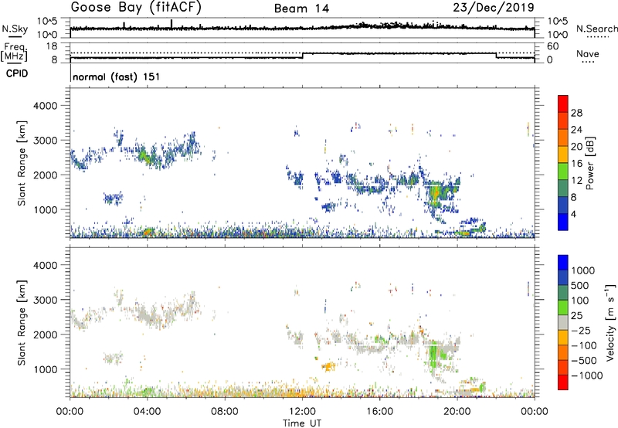Pick the gray −25 to 25 Velocity swatch
The height and width of the screenshot is (428, 618).
click(563, 322)
